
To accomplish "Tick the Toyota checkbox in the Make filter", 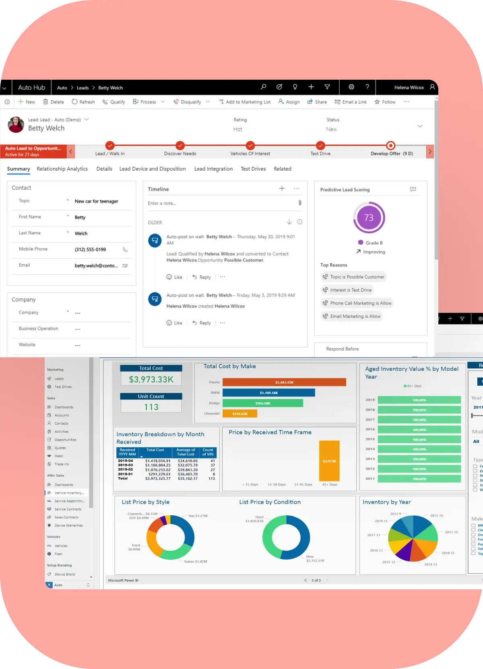I will point(473,553).
